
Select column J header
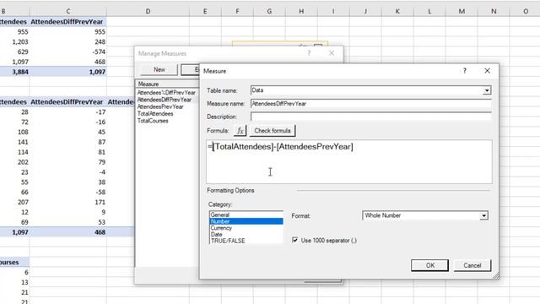pos(365,11)
